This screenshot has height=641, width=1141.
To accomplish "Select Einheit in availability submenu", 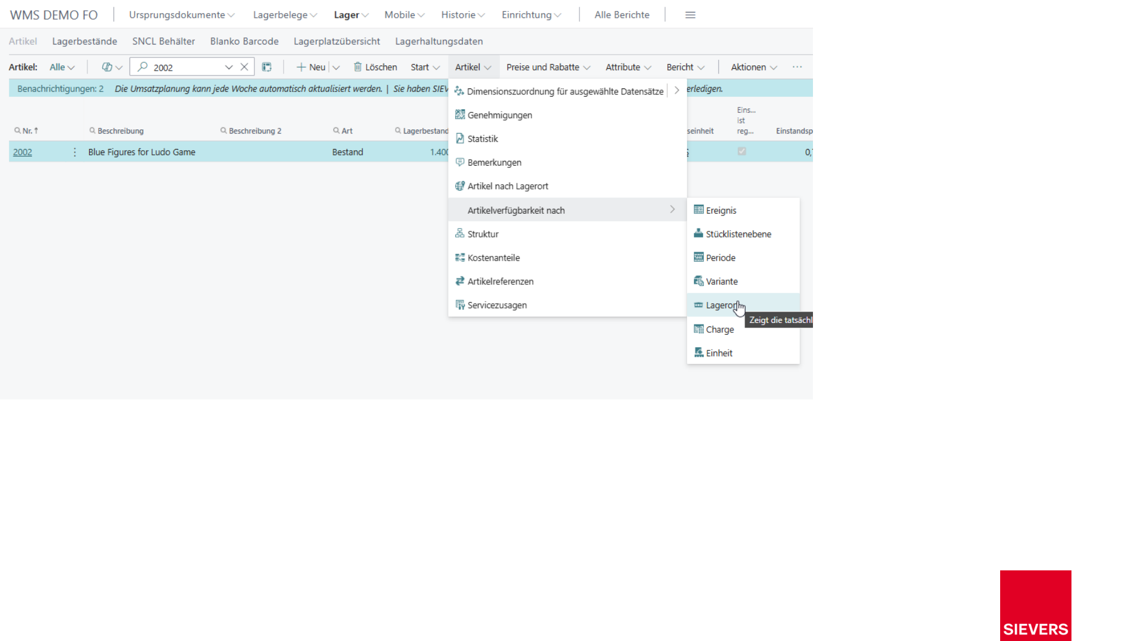I will tap(743, 353).
